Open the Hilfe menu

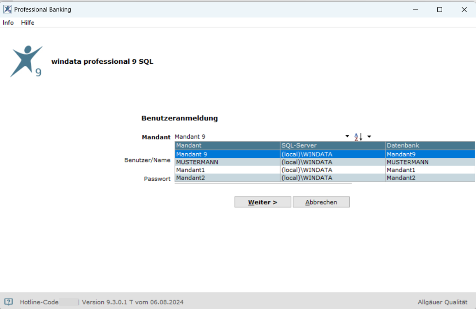(x=28, y=23)
